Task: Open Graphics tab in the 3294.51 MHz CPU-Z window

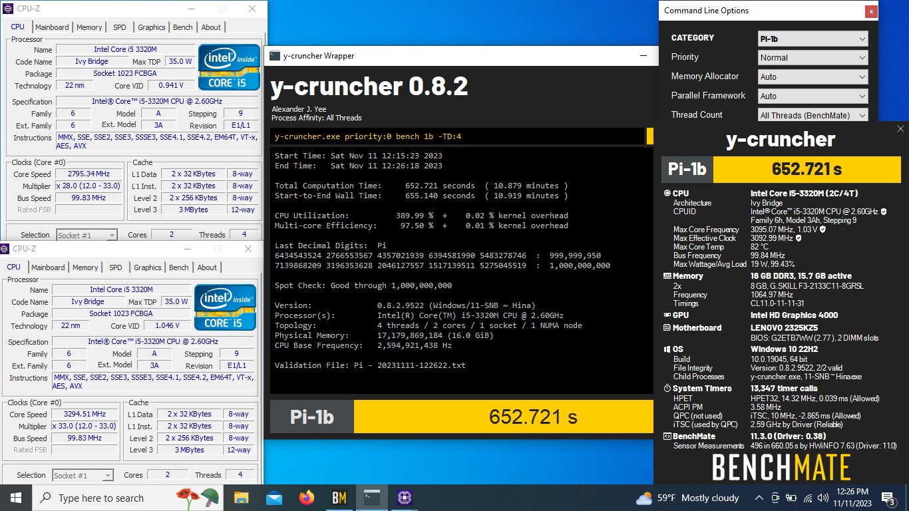Action: [148, 267]
